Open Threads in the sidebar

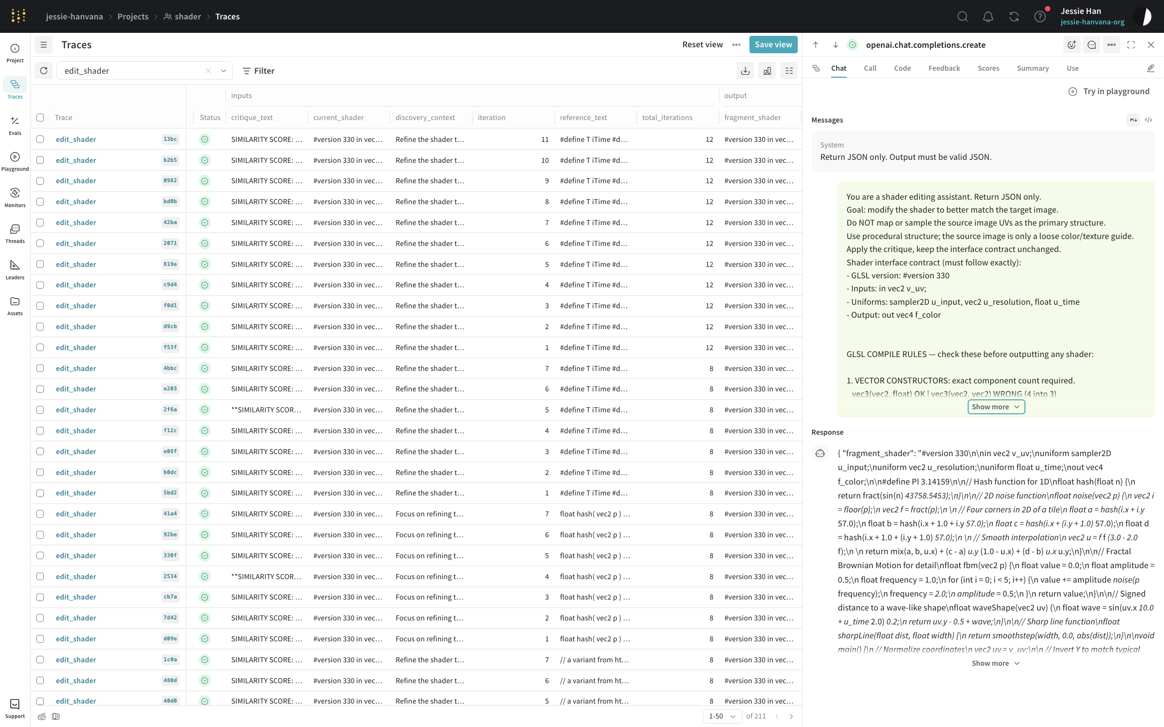15,234
